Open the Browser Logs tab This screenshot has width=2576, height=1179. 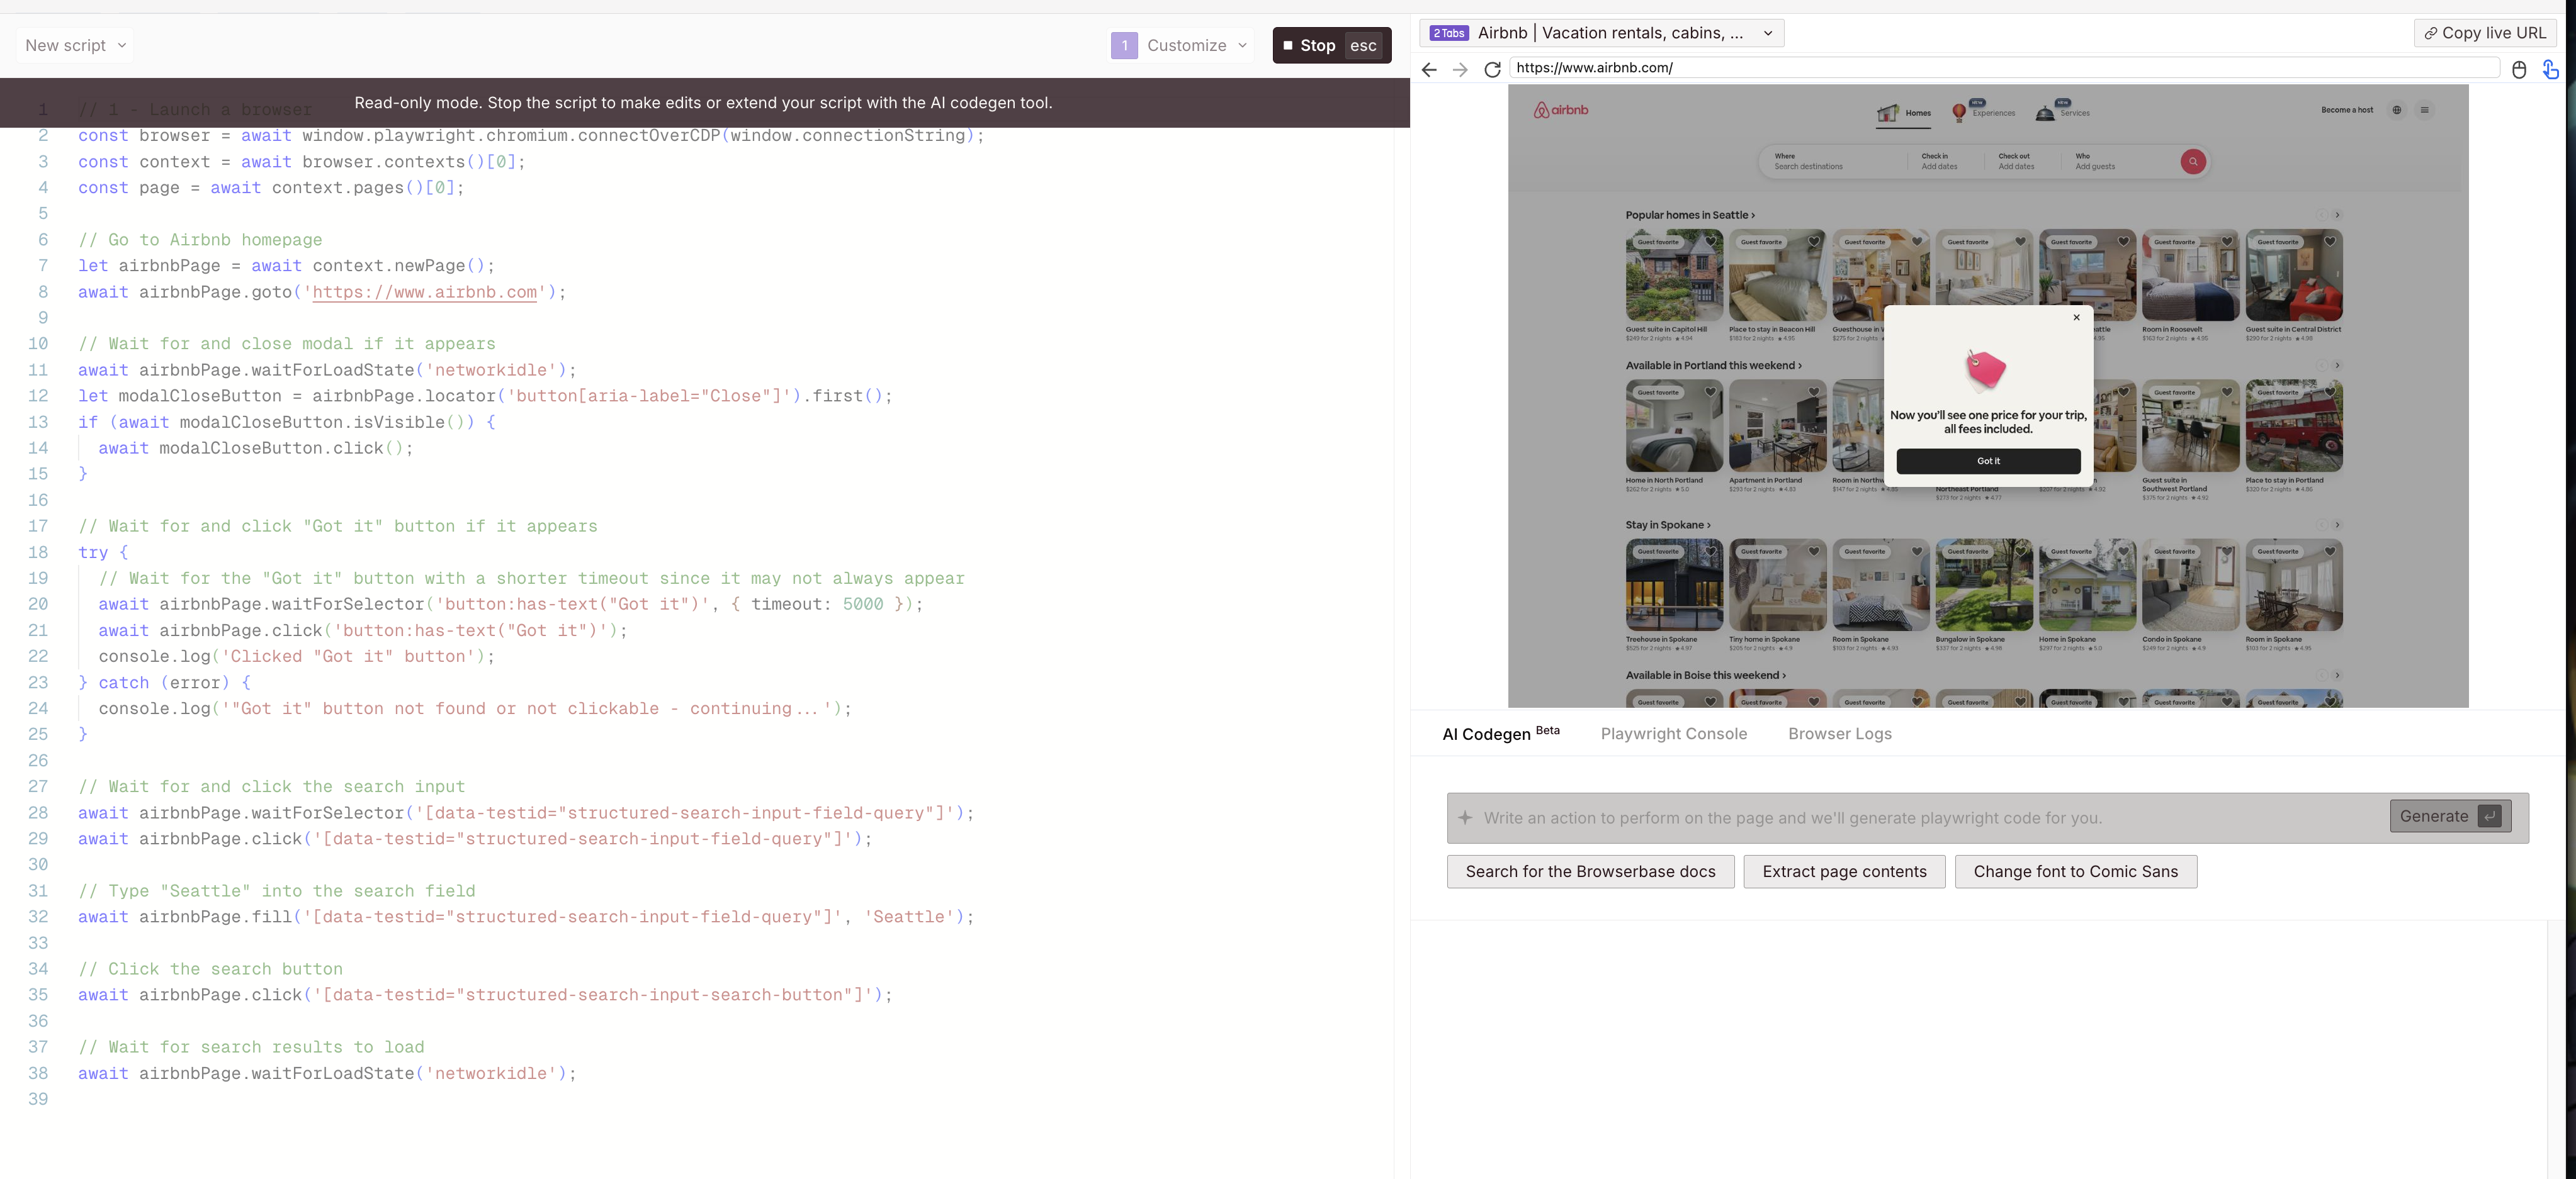1839,734
